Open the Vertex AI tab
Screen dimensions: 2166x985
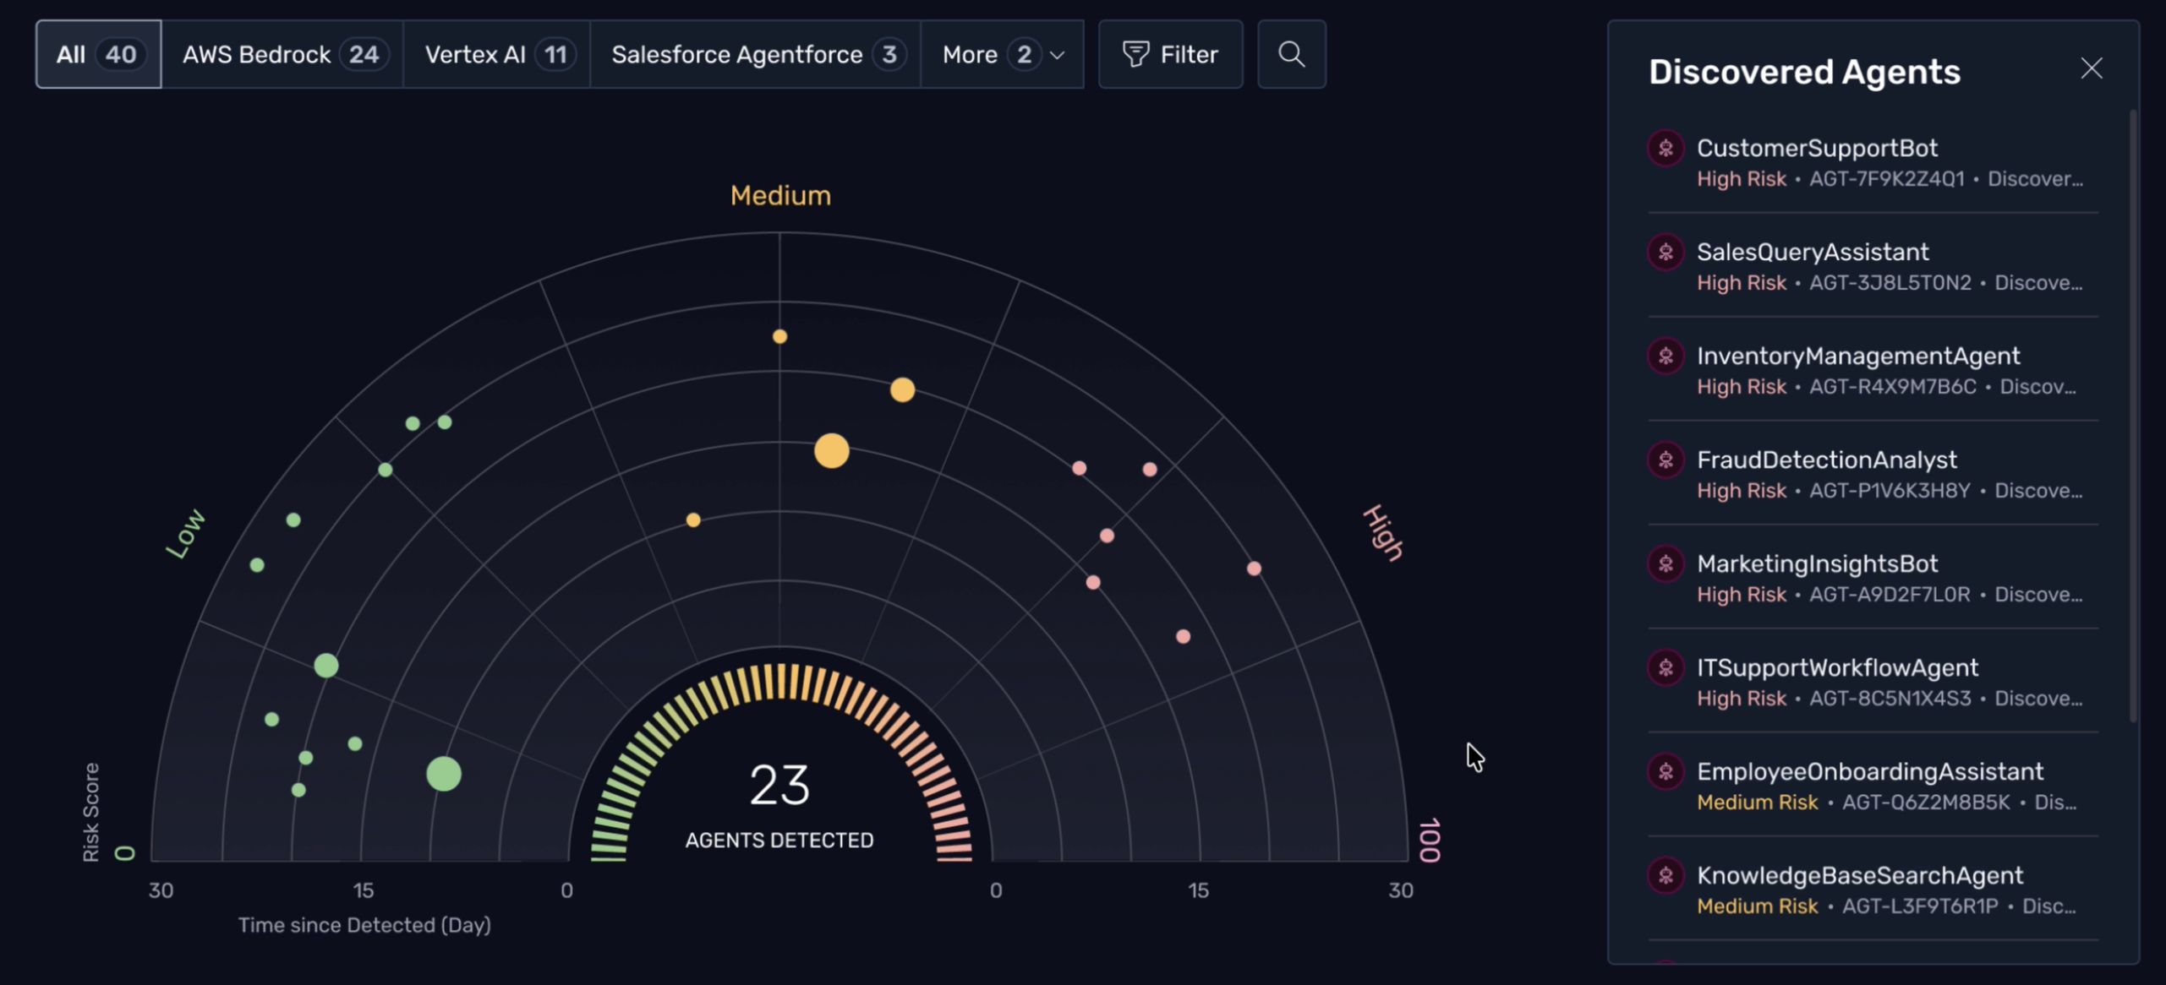pyautogui.click(x=497, y=55)
